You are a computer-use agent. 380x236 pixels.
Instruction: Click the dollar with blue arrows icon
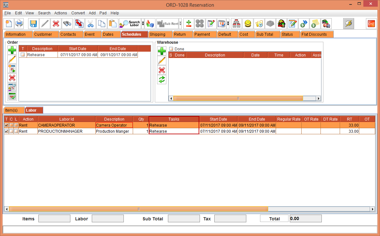point(304,24)
